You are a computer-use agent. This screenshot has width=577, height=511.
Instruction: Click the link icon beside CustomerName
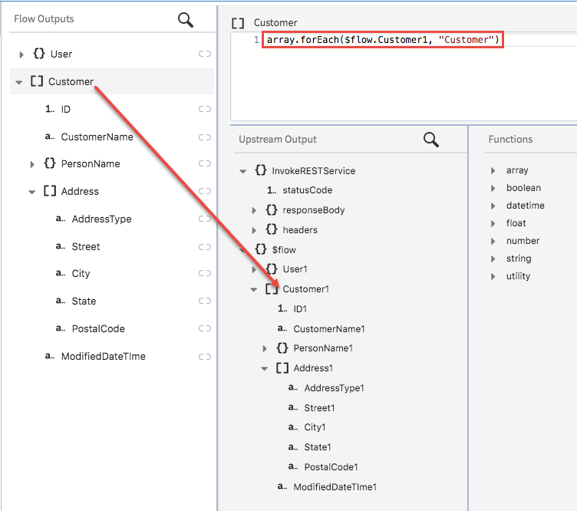[204, 137]
